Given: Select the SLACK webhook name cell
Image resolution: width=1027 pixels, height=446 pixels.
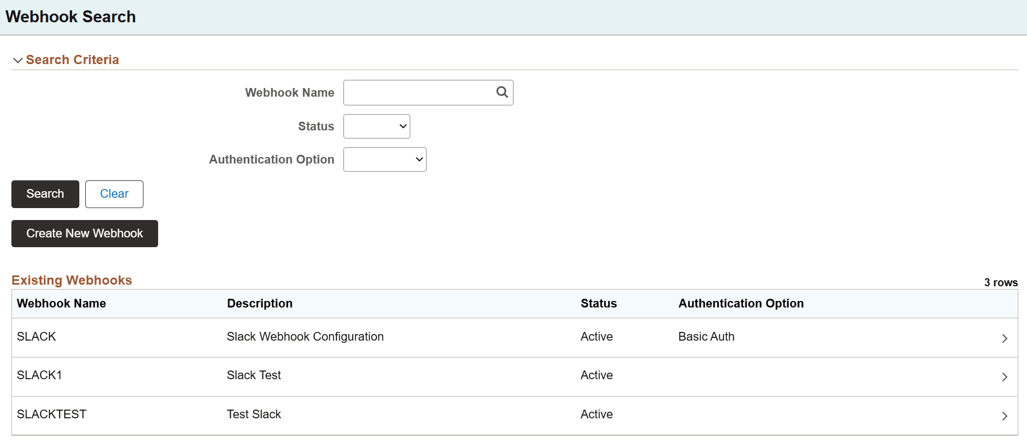Looking at the screenshot, I should click(36, 336).
